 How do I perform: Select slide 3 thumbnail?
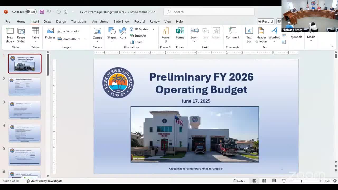25,110
